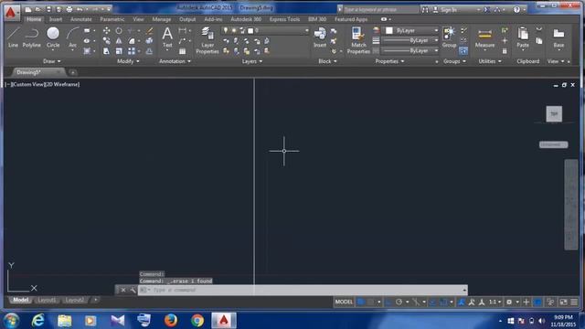Viewport: 585px width, 329px height.
Task: Click the keyword search box
Action: pyautogui.click(x=380, y=10)
